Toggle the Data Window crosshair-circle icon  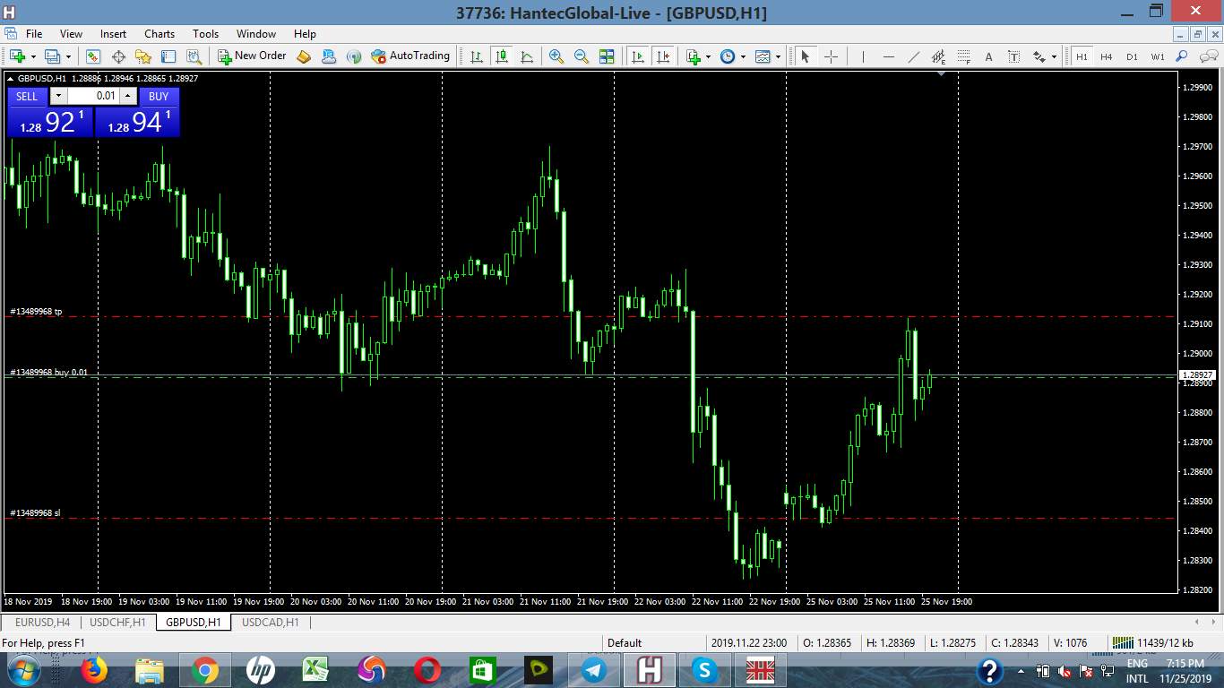tap(118, 56)
